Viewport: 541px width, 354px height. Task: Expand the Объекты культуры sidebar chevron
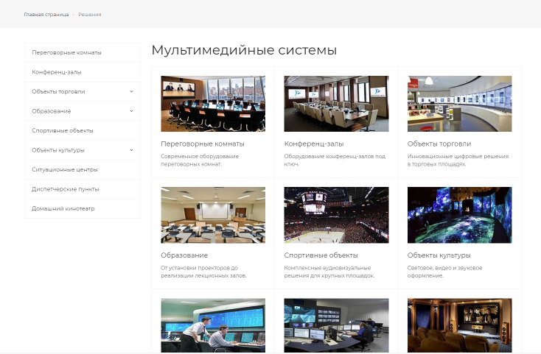pos(131,150)
